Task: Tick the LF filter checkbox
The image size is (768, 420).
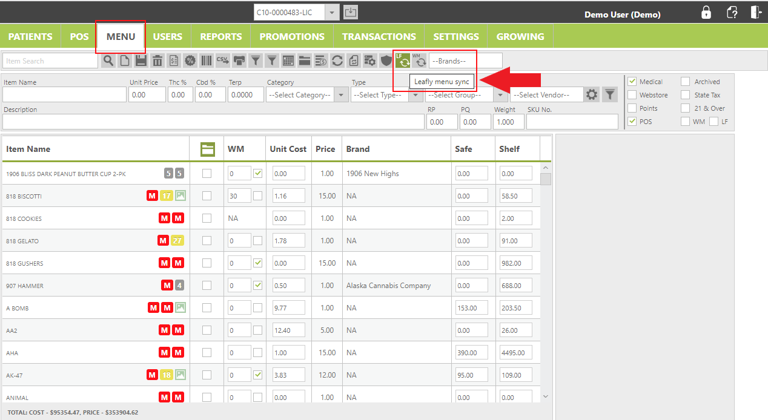Action: [x=713, y=121]
